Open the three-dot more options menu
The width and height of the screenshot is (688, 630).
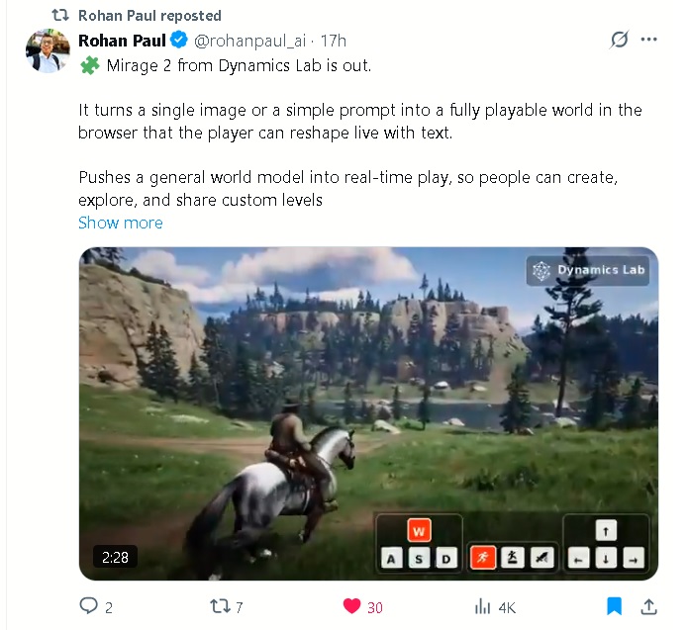[x=649, y=40]
